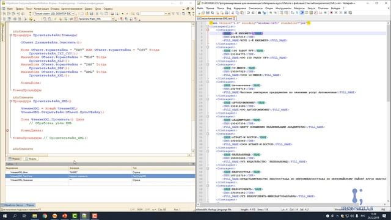Click the Replace icon in Notepad++ toolbar
This screenshot has height=220, width=391.
point(265,13)
